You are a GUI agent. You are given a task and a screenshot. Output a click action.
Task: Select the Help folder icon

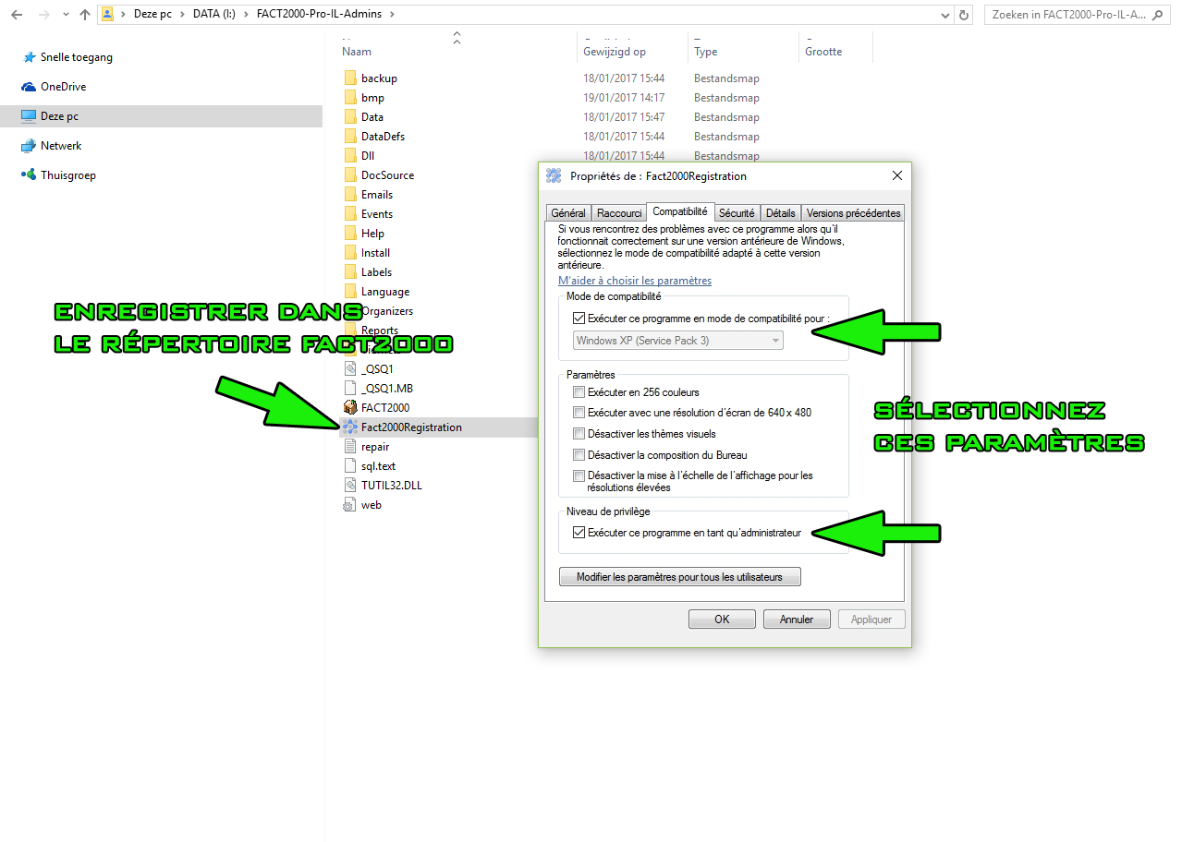349,234
